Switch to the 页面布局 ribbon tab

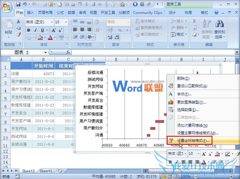pos(45,12)
